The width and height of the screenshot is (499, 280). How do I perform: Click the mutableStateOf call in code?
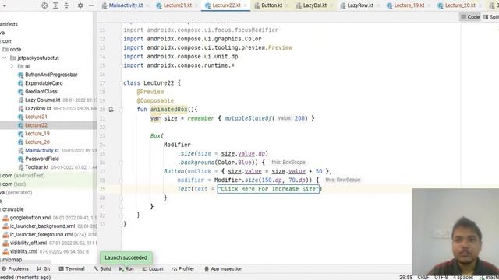coord(248,118)
